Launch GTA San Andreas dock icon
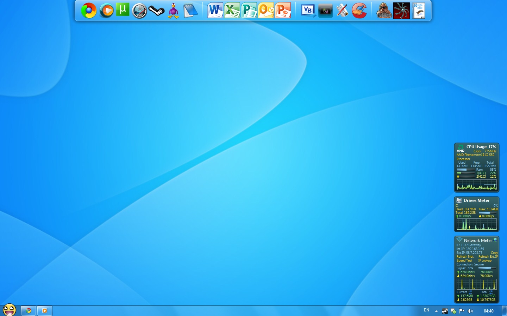The height and width of the screenshot is (316, 507). [384, 11]
